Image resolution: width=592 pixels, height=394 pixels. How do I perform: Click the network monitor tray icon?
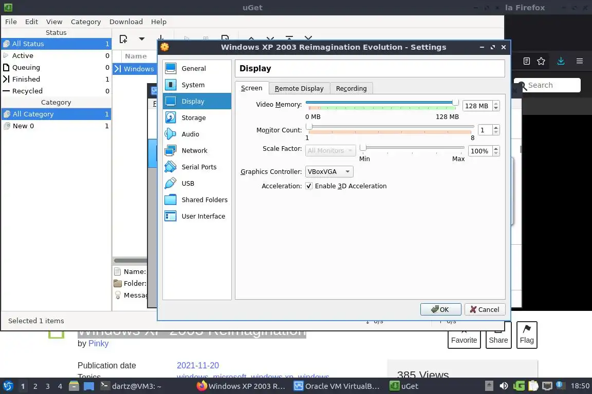tap(547, 386)
